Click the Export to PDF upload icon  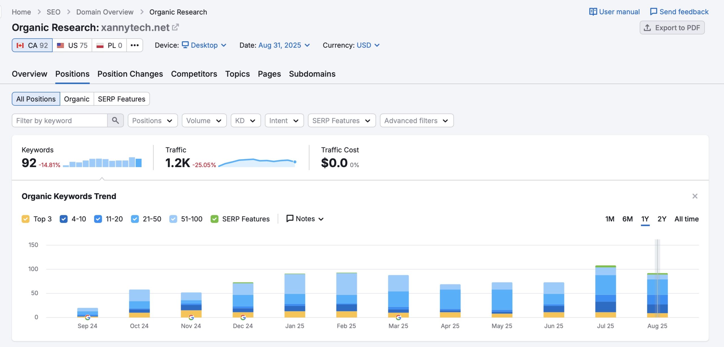(x=647, y=28)
